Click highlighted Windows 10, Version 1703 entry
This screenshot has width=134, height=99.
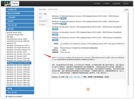point(19,63)
